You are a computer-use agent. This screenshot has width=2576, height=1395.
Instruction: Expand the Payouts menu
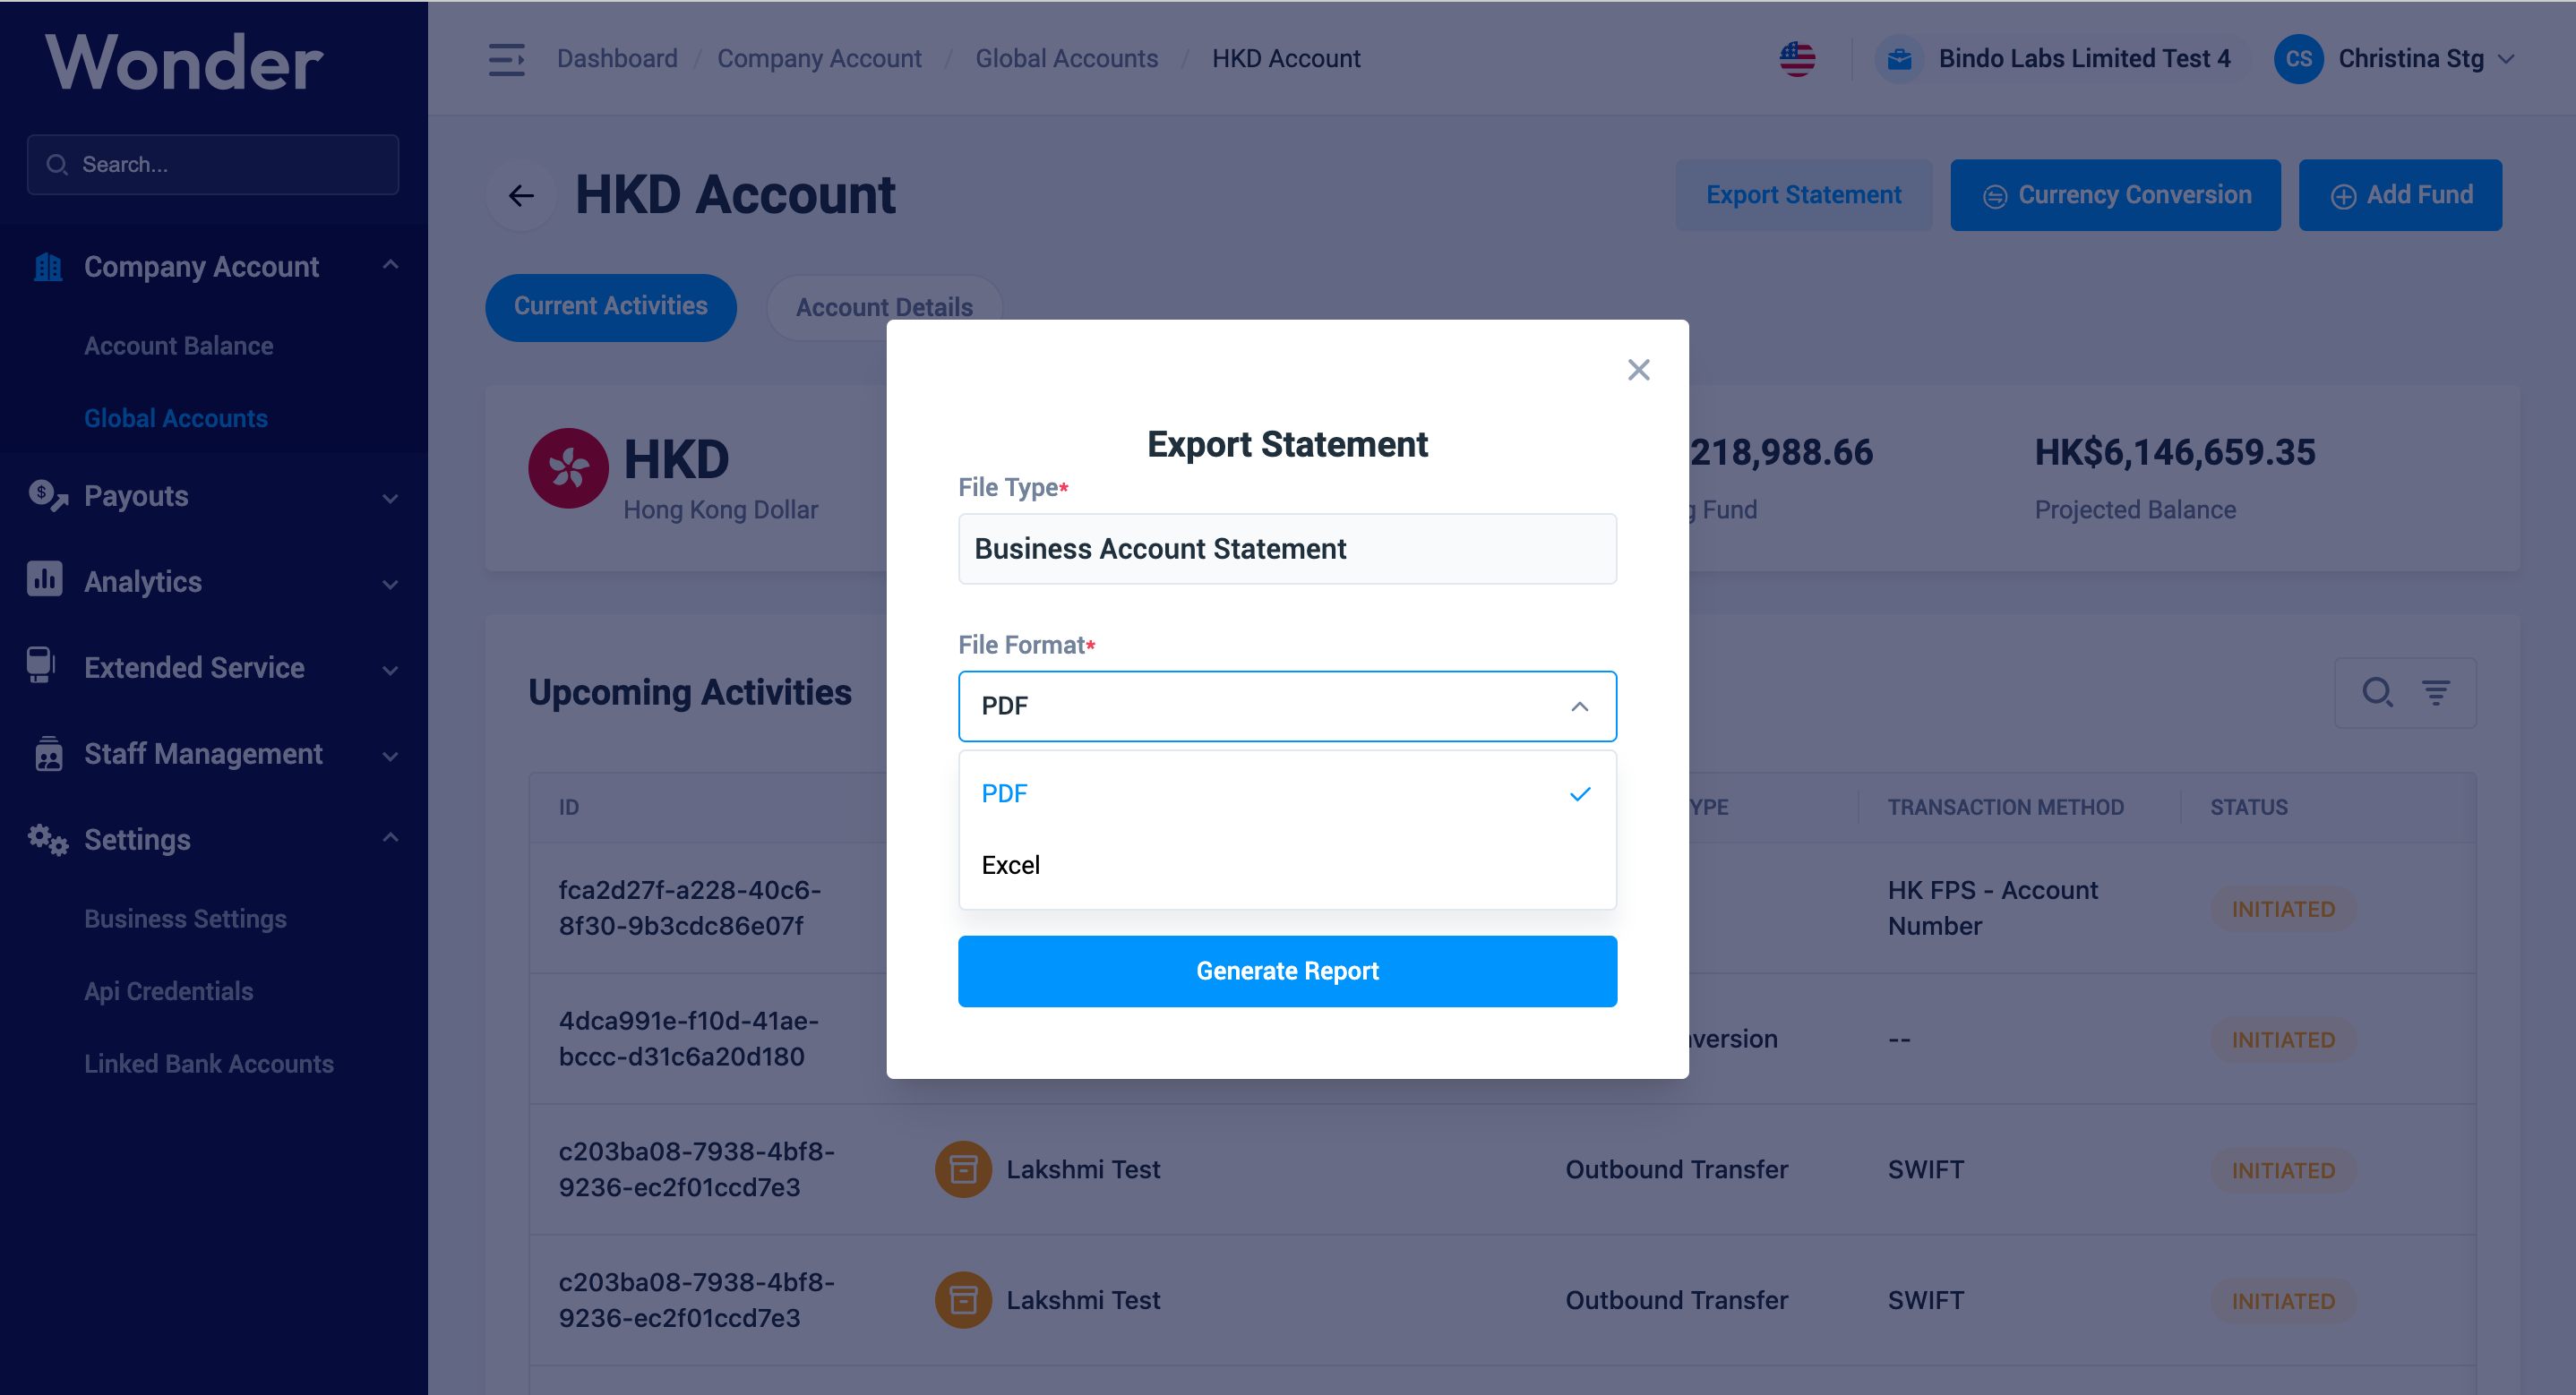pos(391,498)
